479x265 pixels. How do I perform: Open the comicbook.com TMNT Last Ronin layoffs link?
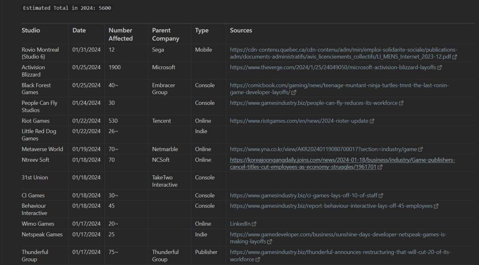point(339,85)
